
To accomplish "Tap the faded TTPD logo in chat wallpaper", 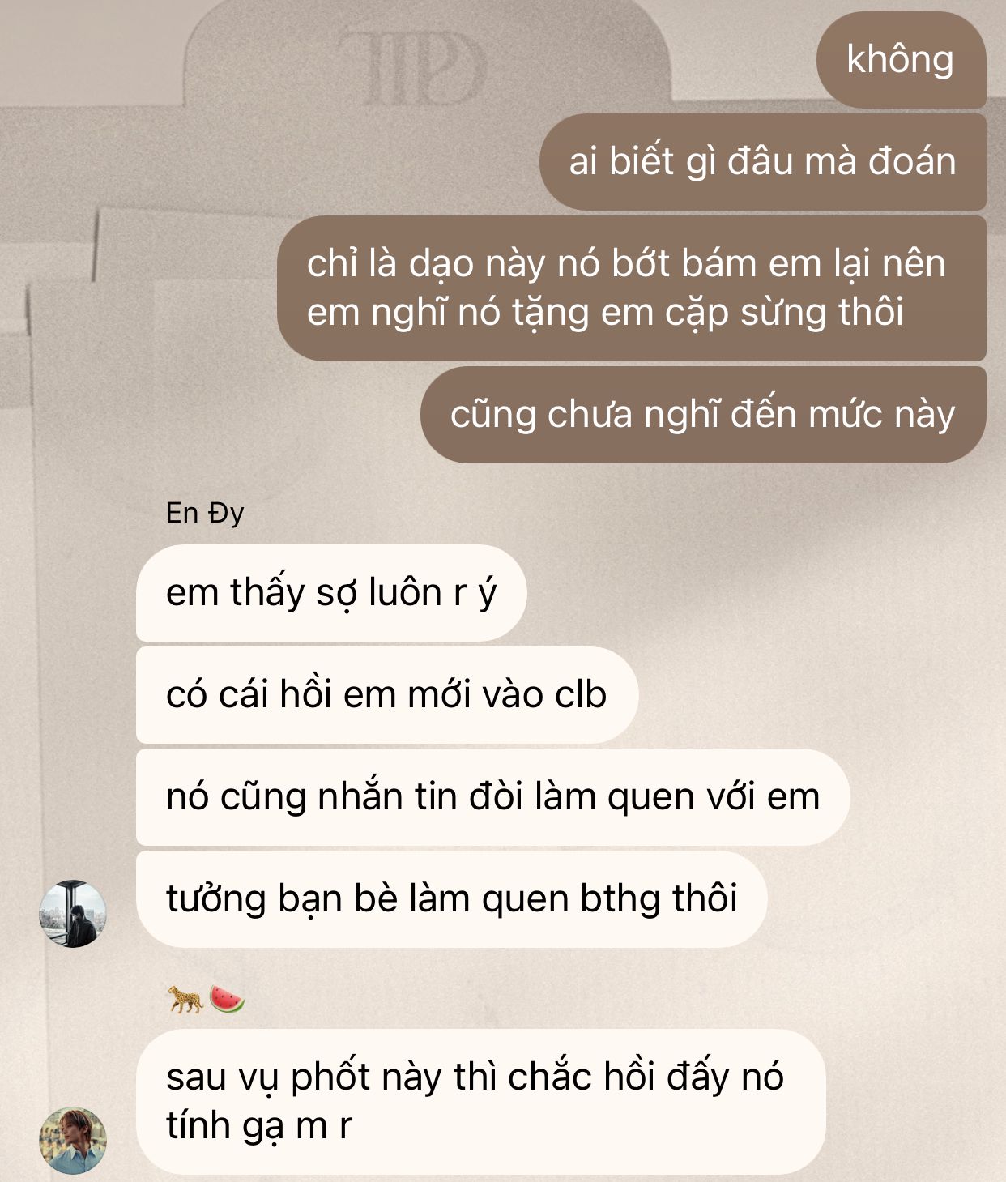I will click(411, 67).
